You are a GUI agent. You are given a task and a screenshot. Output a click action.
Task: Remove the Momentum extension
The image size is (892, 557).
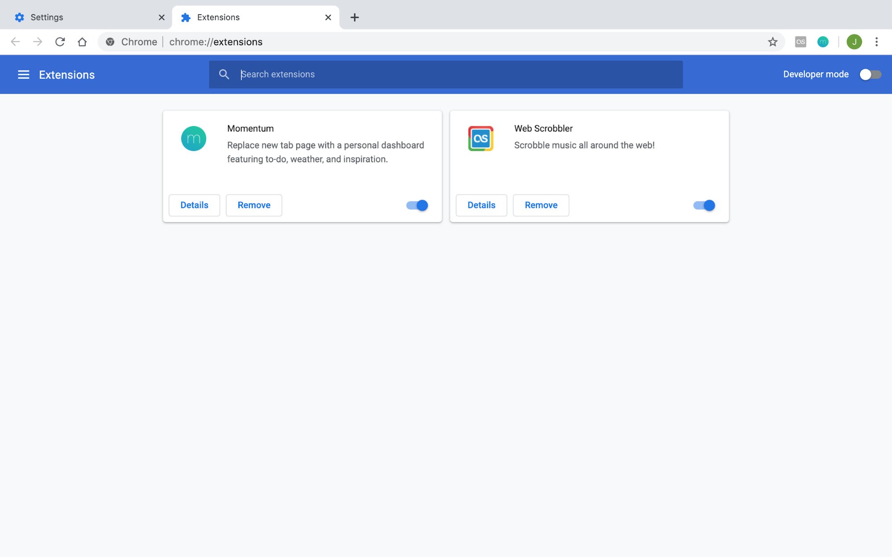point(254,205)
